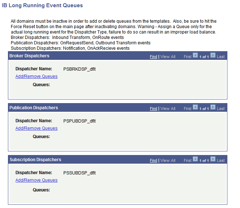Open Find link in Publication Dispatchers header
The width and height of the screenshot is (240, 208).
(x=154, y=109)
